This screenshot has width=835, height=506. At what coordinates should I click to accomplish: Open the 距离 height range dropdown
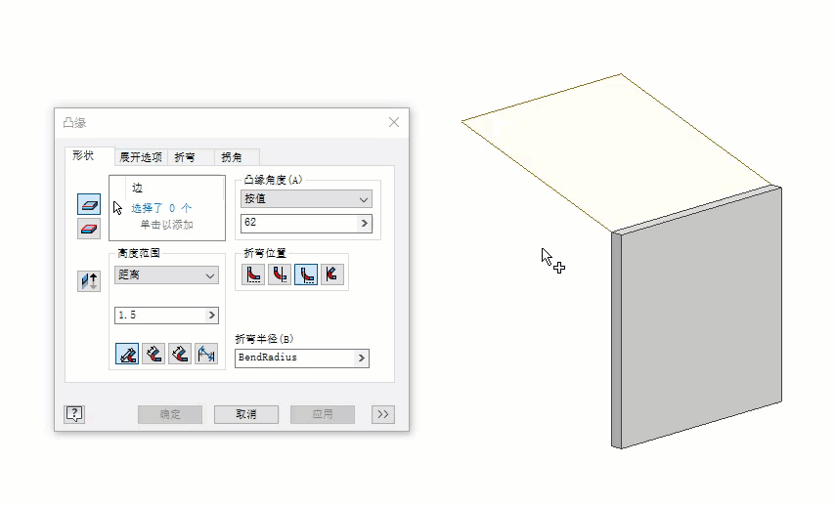[166, 275]
